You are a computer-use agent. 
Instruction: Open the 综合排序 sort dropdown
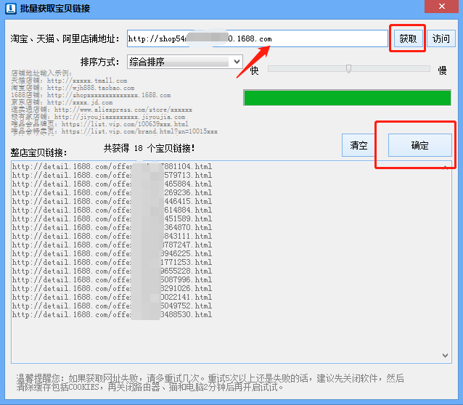(x=185, y=62)
